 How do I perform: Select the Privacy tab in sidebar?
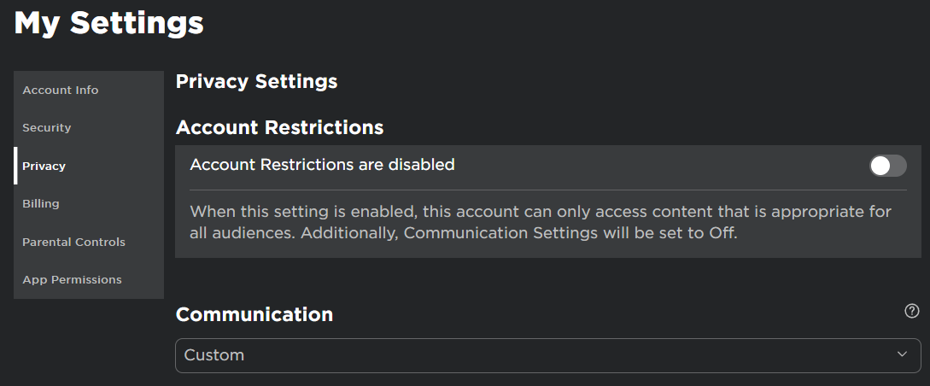(44, 166)
